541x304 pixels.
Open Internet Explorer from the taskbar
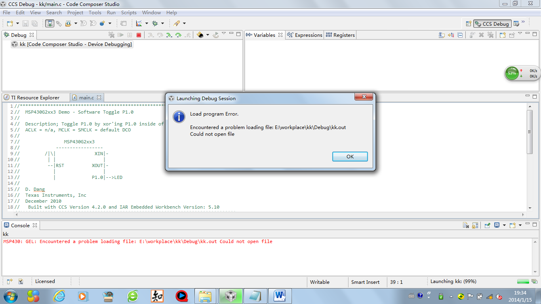[59, 296]
